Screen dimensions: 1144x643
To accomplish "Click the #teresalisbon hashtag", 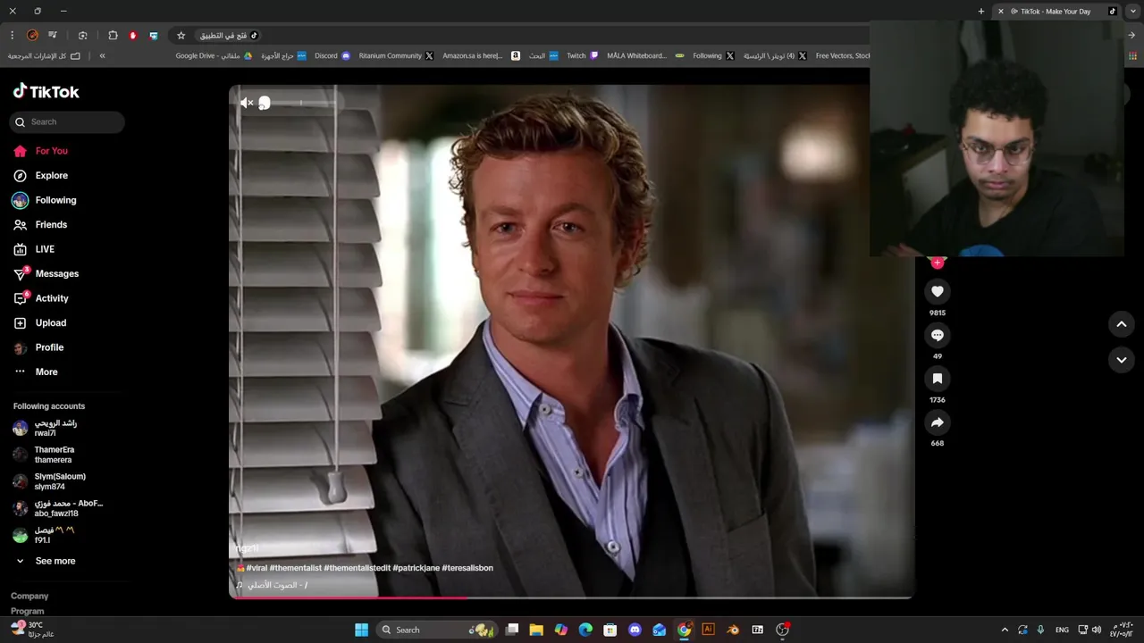I will [467, 568].
